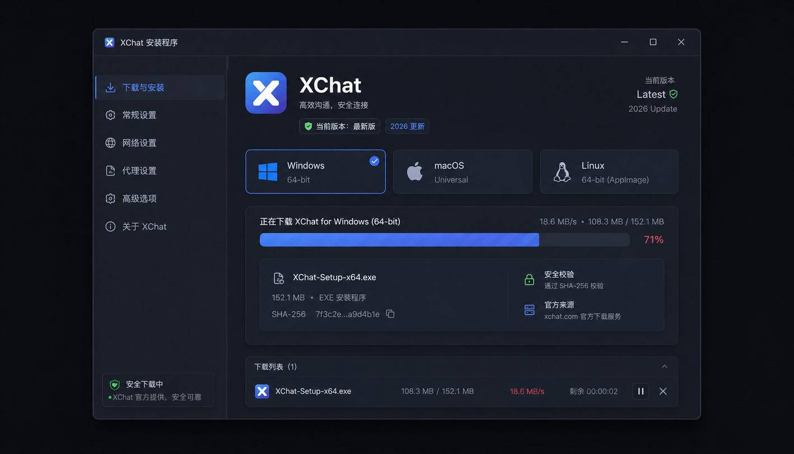Select the macOS Universal platform card
The height and width of the screenshot is (454, 794).
point(463,172)
